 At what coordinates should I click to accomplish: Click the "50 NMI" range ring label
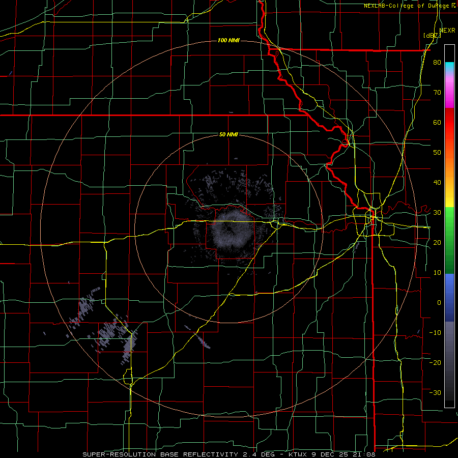(x=228, y=135)
